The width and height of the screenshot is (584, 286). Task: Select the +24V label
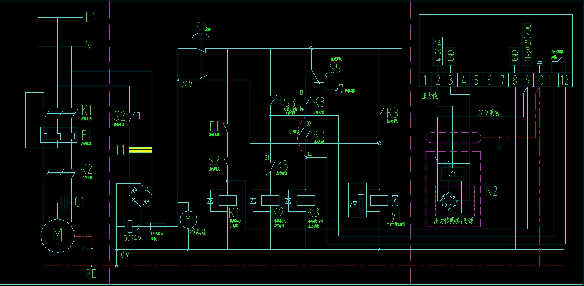[185, 85]
